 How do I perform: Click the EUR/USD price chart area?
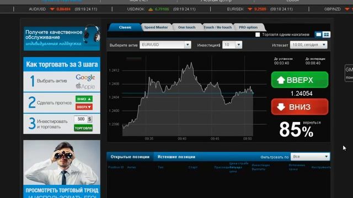tap(188, 97)
